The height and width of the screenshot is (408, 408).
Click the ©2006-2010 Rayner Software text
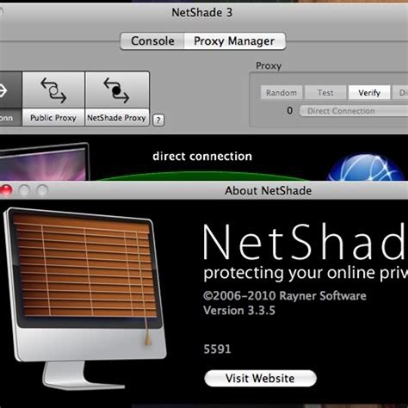285,295
